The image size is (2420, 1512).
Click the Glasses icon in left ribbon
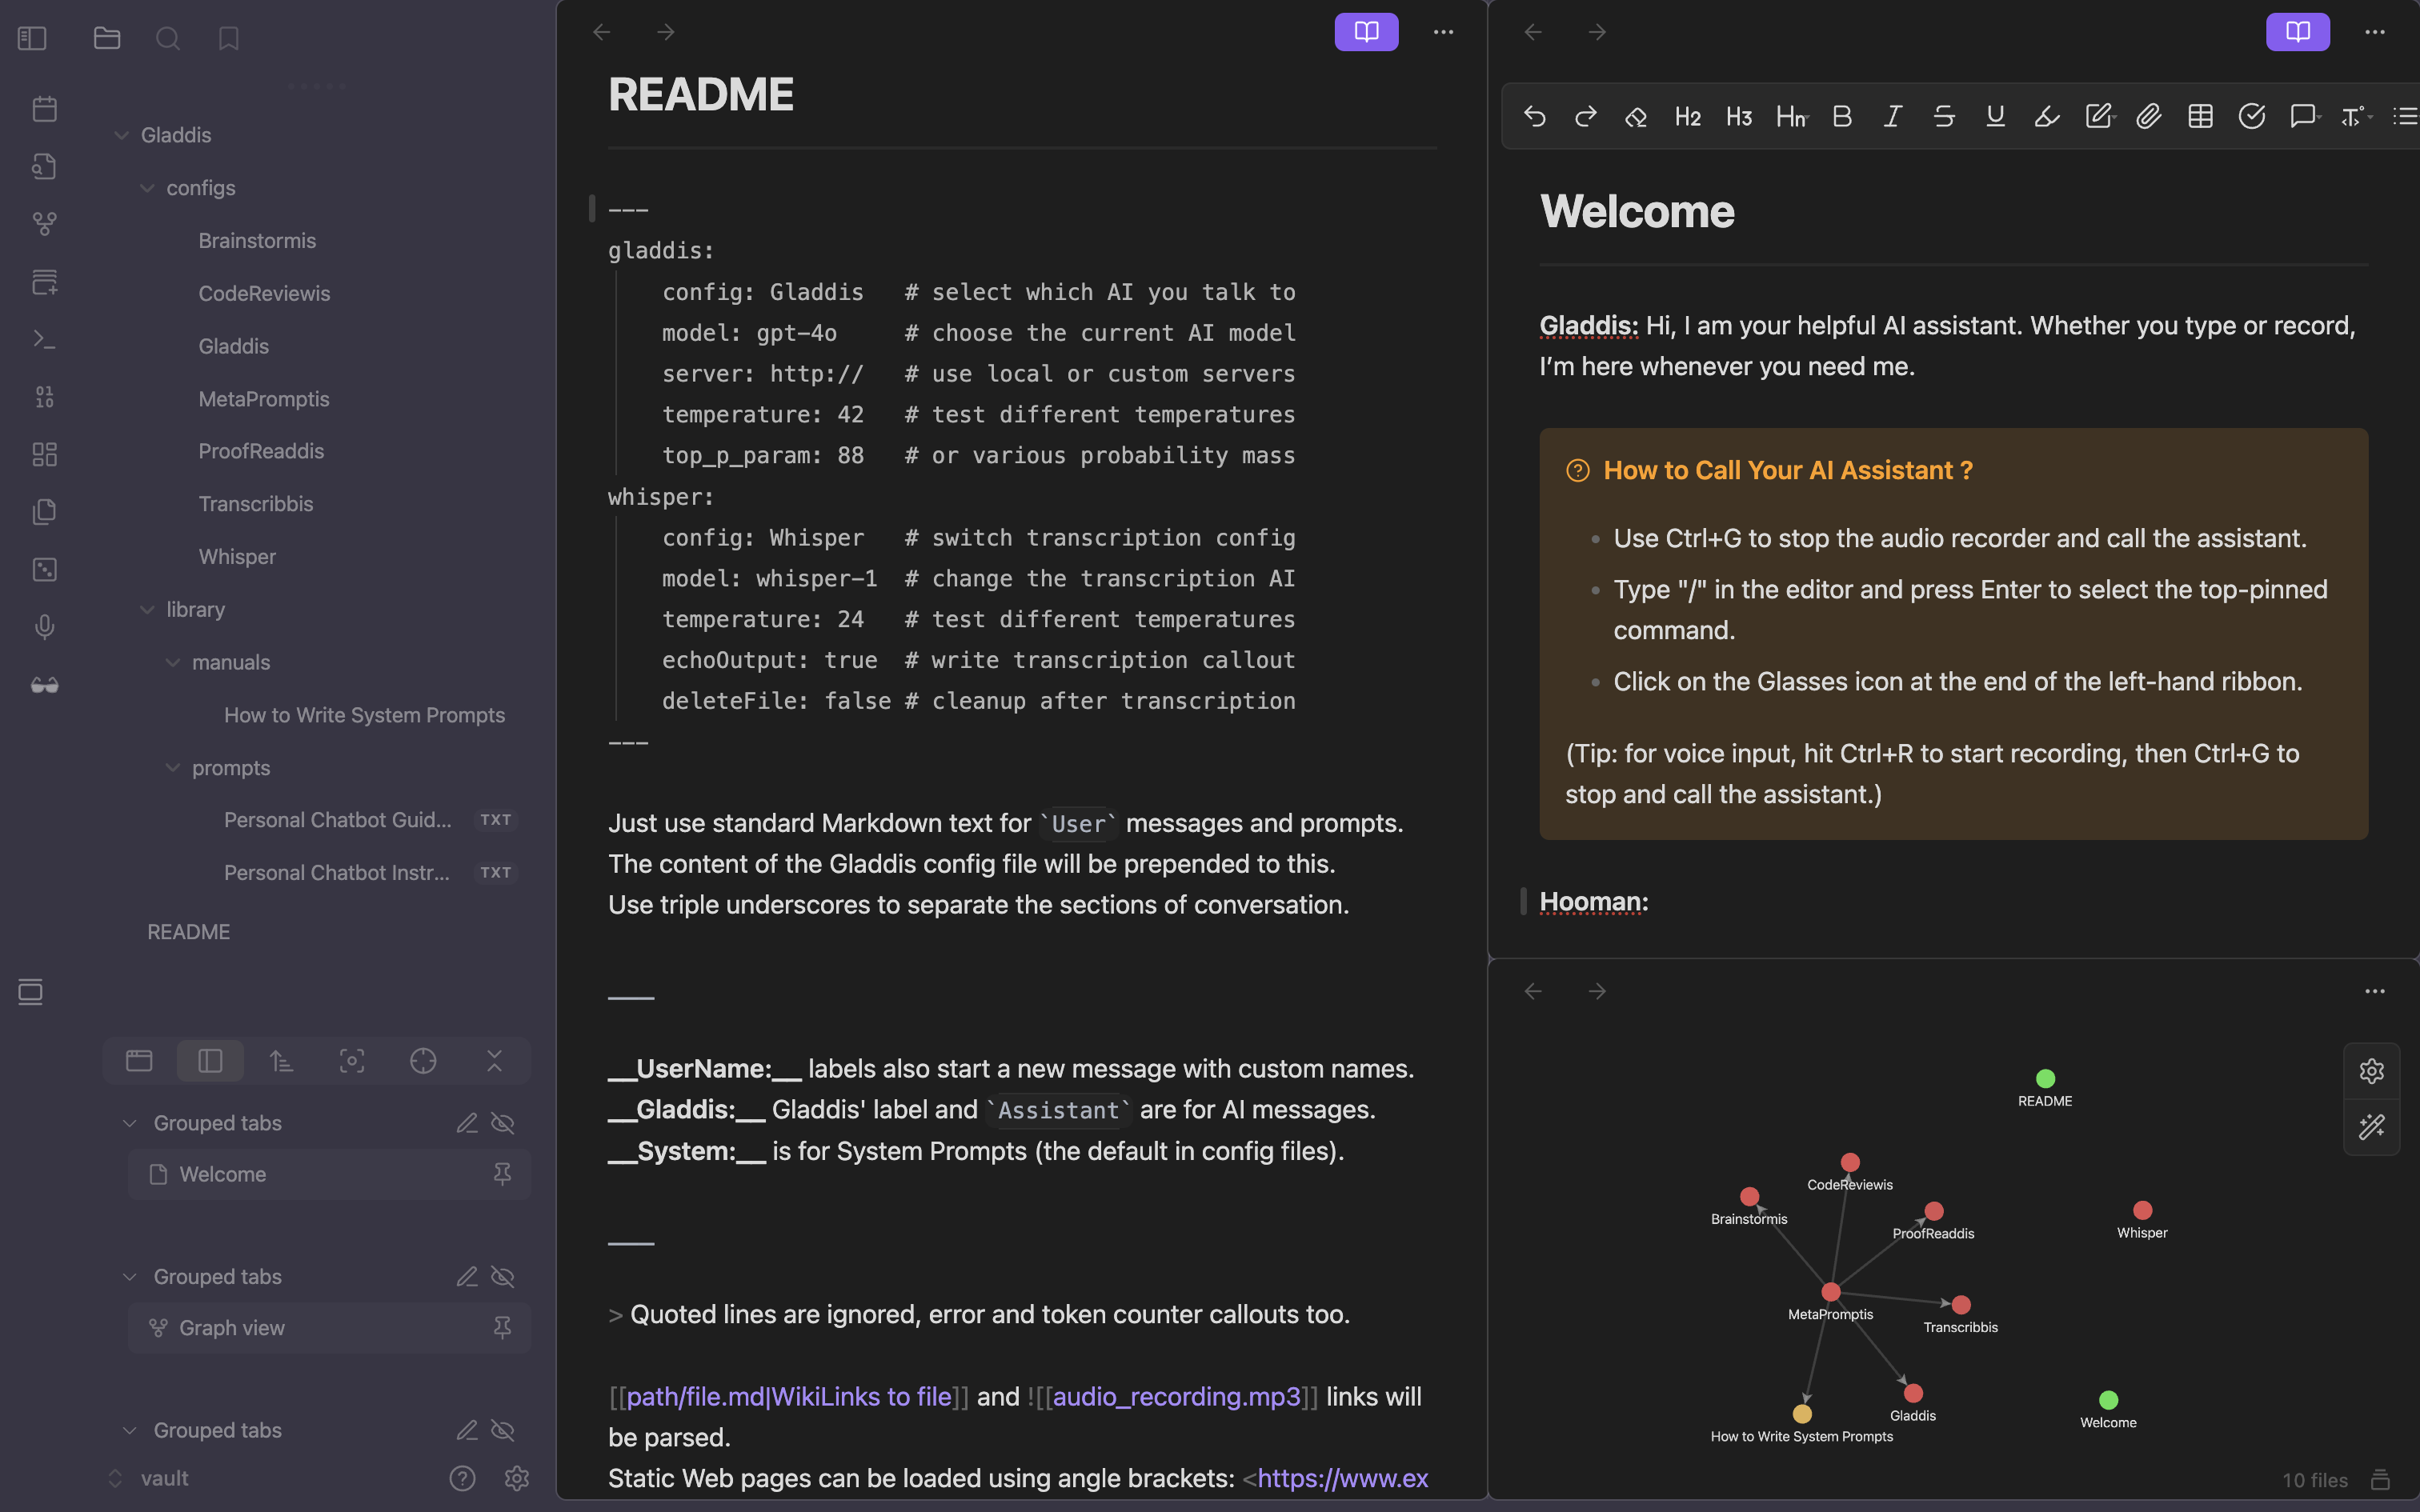pyautogui.click(x=44, y=685)
